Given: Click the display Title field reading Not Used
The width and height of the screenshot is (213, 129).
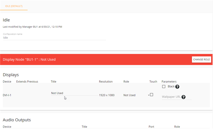Looking at the screenshot, I should click(x=74, y=93).
